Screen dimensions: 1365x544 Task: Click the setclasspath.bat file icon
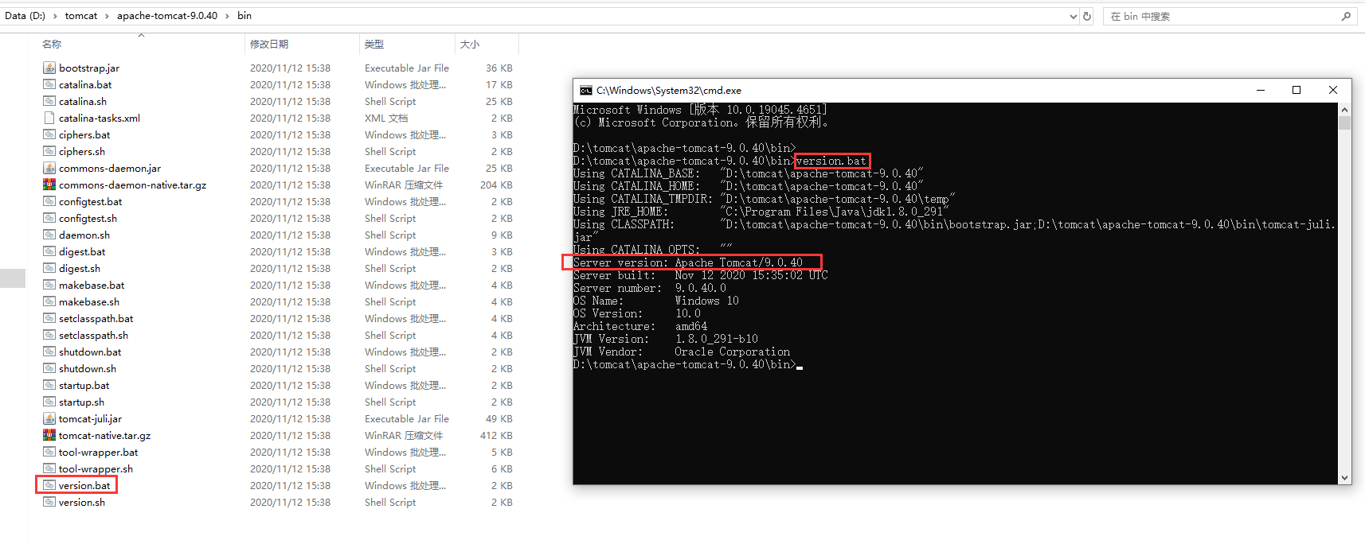49,318
